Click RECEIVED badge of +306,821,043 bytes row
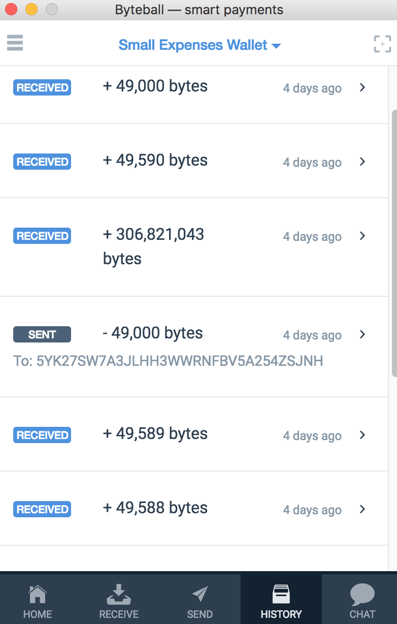Viewport: 397px width, 624px height. coord(42,236)
